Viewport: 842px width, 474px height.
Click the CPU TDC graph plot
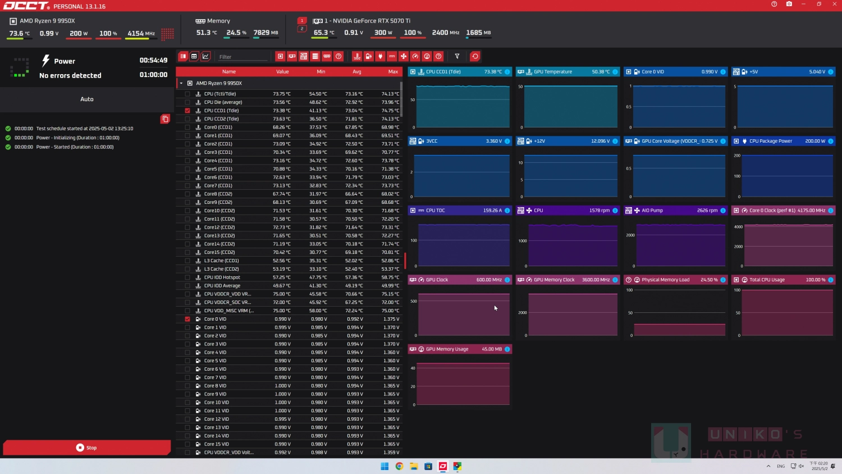464,244
